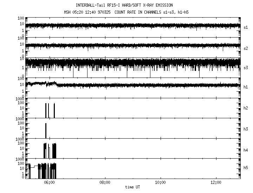Select the s1 channel label
This screenshot has width=253, height=193.
246,27
